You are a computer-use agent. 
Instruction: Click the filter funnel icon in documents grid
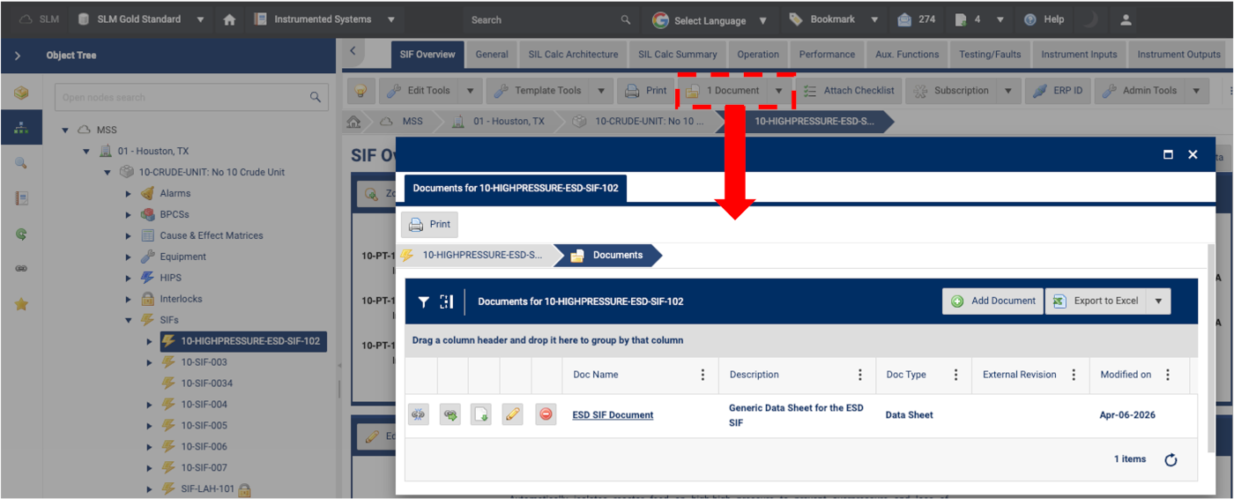click(x=424, y=302)
